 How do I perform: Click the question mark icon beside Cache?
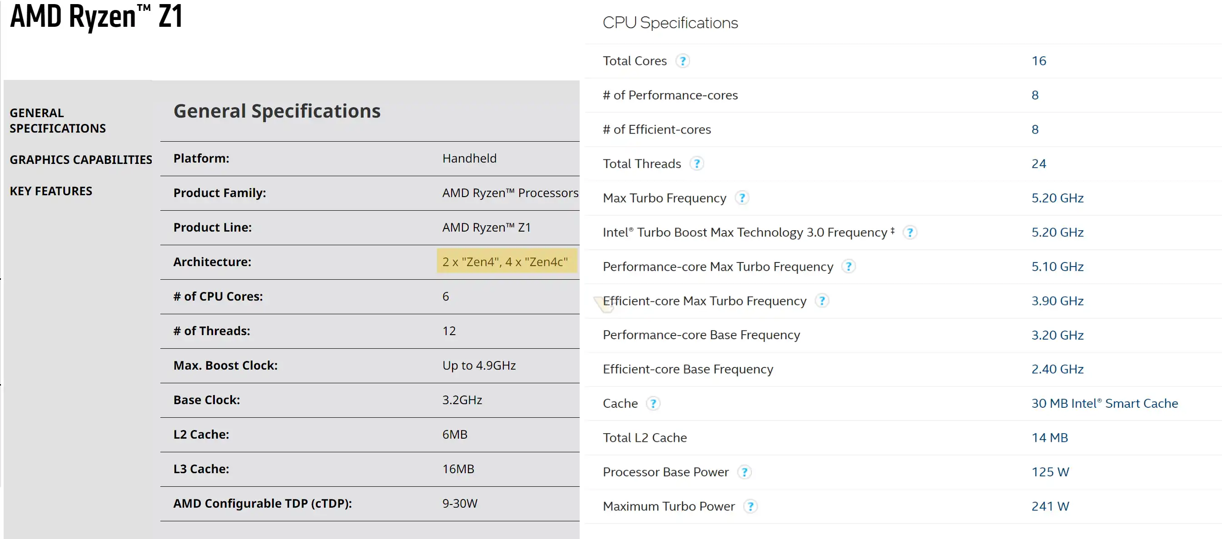pos(653,404)
